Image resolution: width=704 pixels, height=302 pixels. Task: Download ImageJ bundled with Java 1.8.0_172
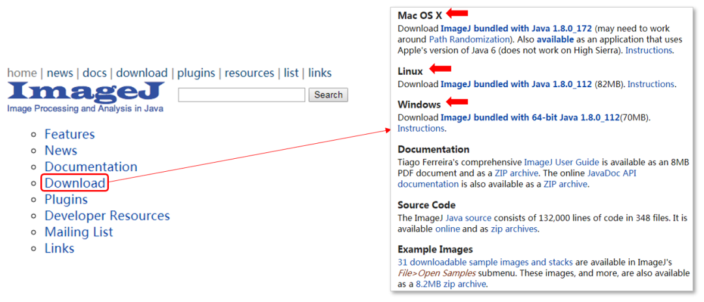click(x=517, y=29)
